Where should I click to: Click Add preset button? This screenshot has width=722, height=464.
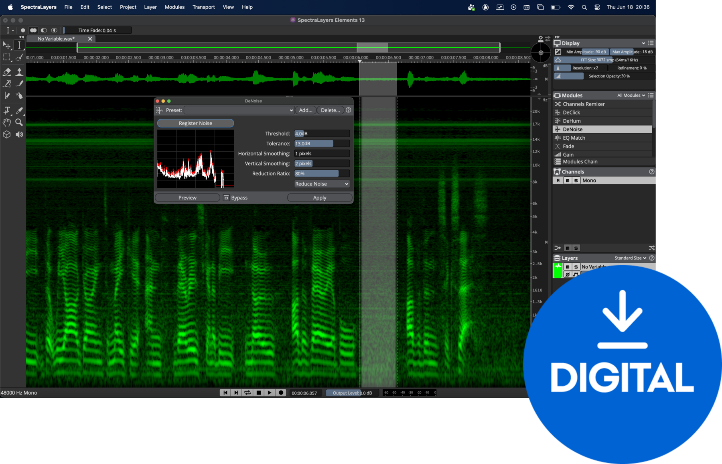(306, 110)
